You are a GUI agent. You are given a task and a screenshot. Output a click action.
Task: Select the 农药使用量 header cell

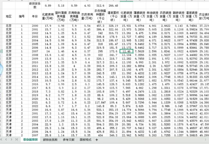point(87,16)
